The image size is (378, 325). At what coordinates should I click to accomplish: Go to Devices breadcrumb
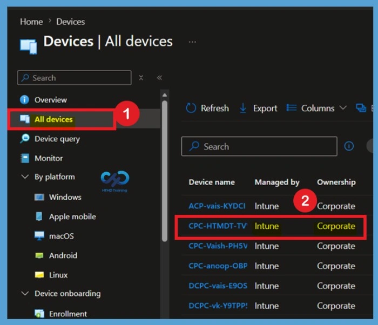coord(70,22)
